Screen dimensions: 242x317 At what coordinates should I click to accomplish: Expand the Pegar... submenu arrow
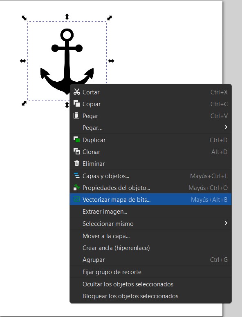click(226, 127)
